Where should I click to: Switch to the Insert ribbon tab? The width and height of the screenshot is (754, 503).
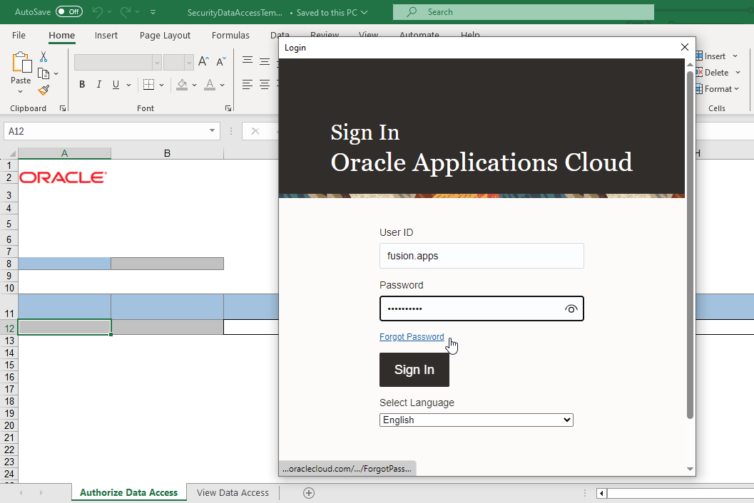coord(106,35)
